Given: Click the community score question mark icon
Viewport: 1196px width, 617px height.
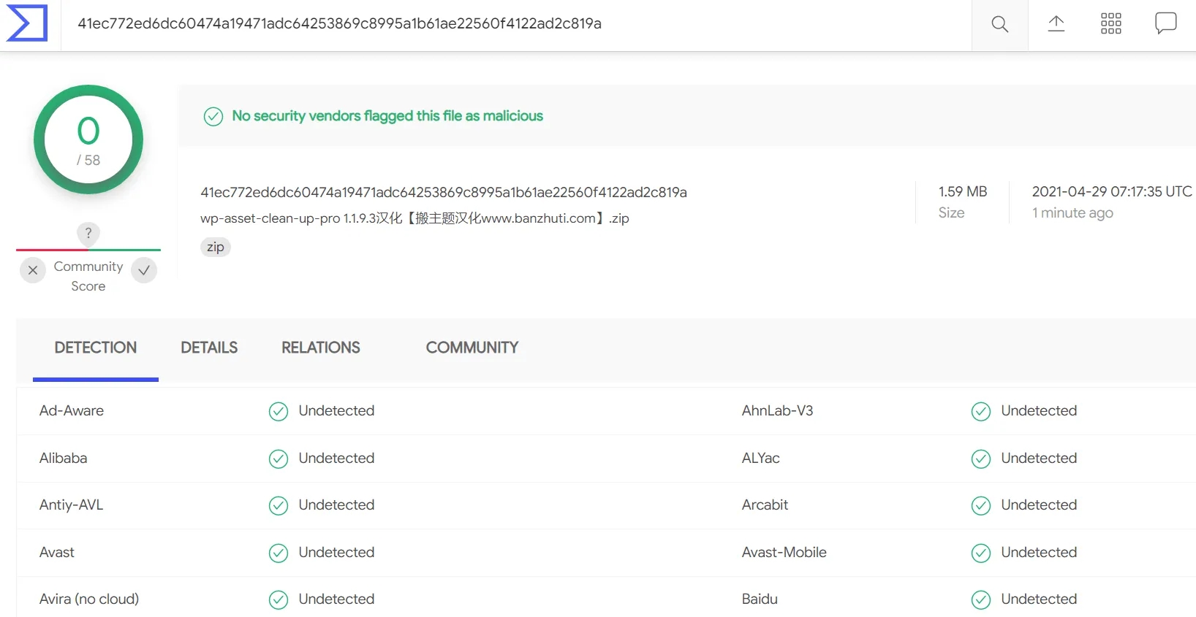Looking at the screenshot, I should [88, 233].
